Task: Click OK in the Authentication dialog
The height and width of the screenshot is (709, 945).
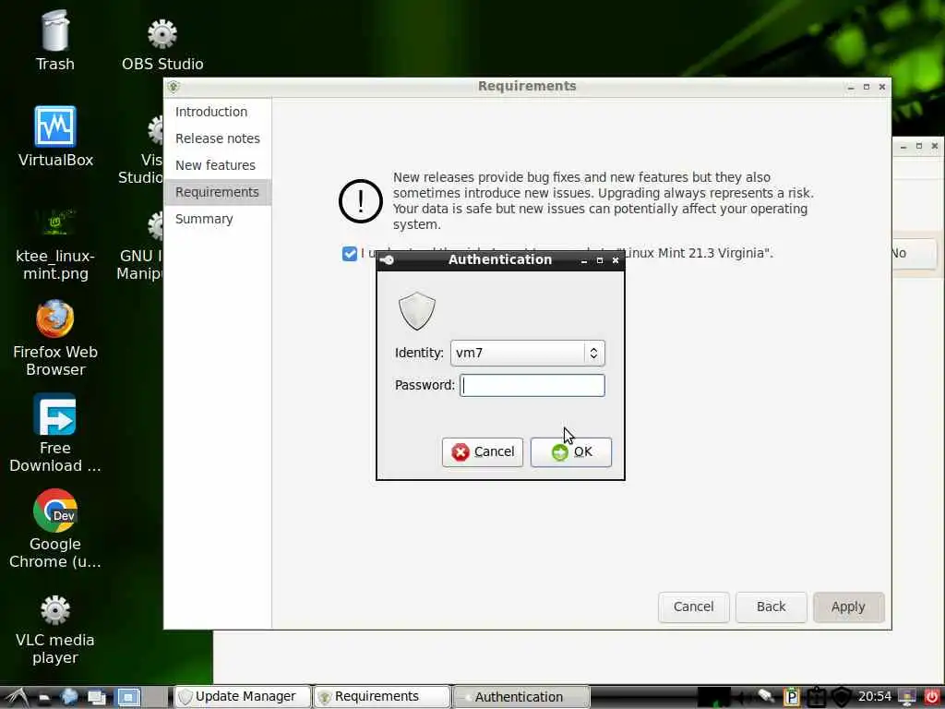Action: click(x=570, y=452)
